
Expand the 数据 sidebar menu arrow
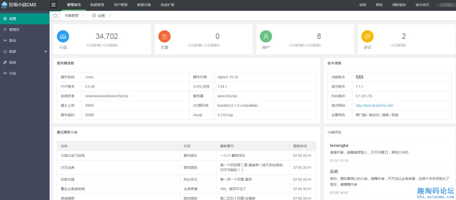tap(45, 52)
